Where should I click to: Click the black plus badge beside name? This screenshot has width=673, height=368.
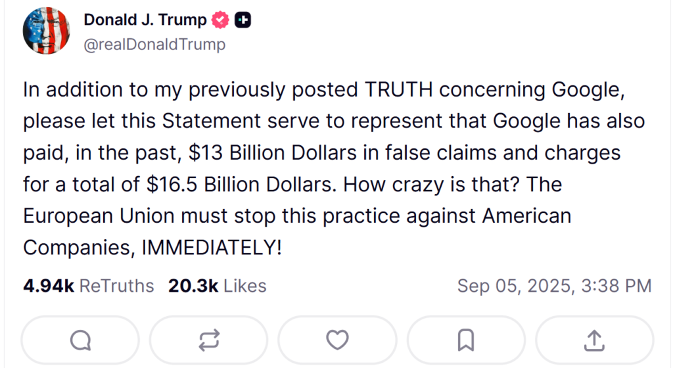243,21
